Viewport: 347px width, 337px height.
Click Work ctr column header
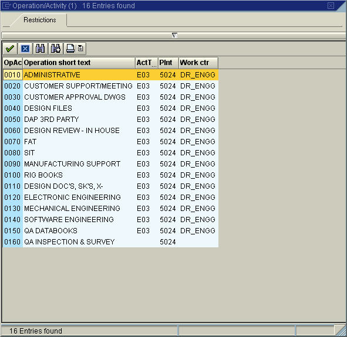(198, 63)
